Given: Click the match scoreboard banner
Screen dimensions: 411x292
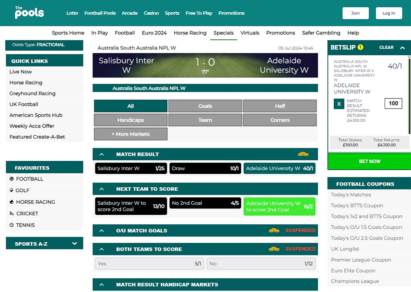Looking at the screenshot, I should pos(205,65).
